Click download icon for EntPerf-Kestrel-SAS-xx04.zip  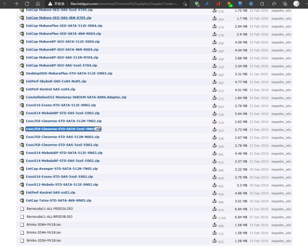(214, 90)
